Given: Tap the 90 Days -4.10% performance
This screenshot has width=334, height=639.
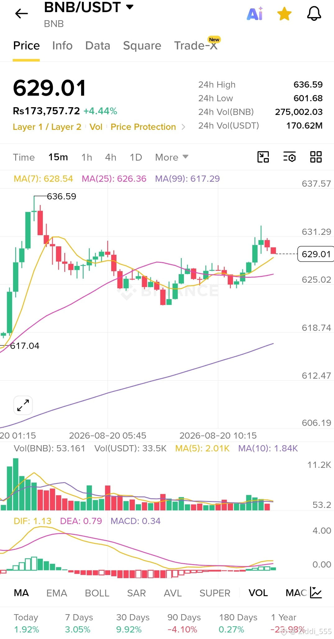Looking at the screenshot, I should pyautogui.click(x=184, y=623).
